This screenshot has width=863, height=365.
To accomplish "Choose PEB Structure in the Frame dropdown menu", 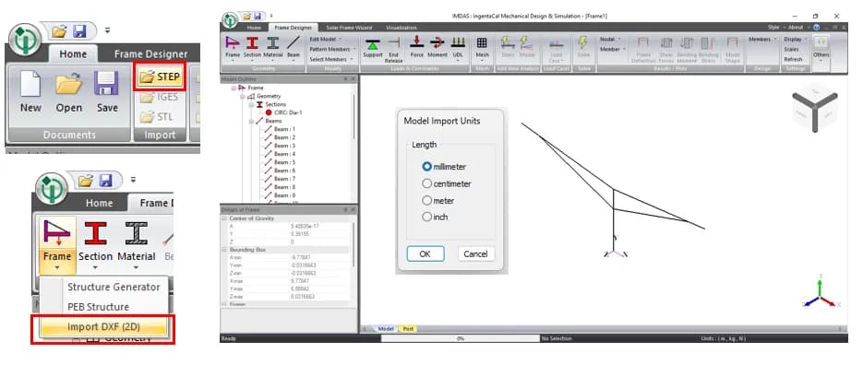I will pyautogui.click(x=98, y=307).
